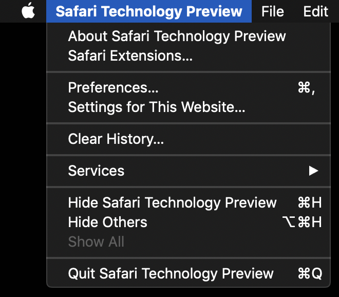Dismiss menu by clicking empty black background

pos(23,152)
